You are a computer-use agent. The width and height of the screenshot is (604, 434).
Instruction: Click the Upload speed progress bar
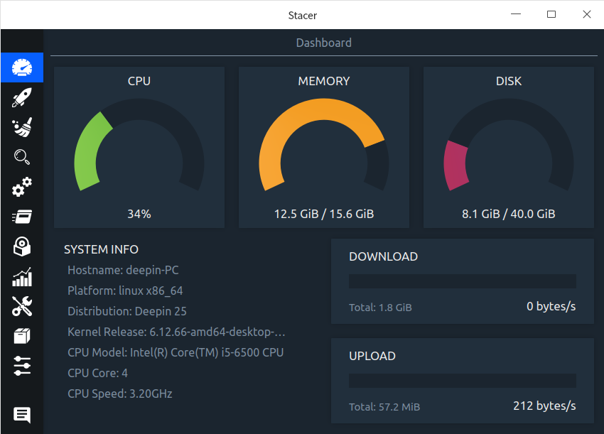pyautogui.click(x=462, y=381)
